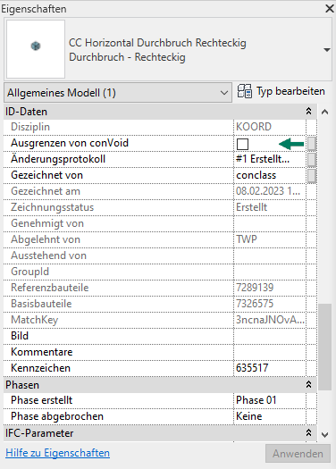Click the Anwenden button
The width and height of the screenshot is (336, 469).
298,454
